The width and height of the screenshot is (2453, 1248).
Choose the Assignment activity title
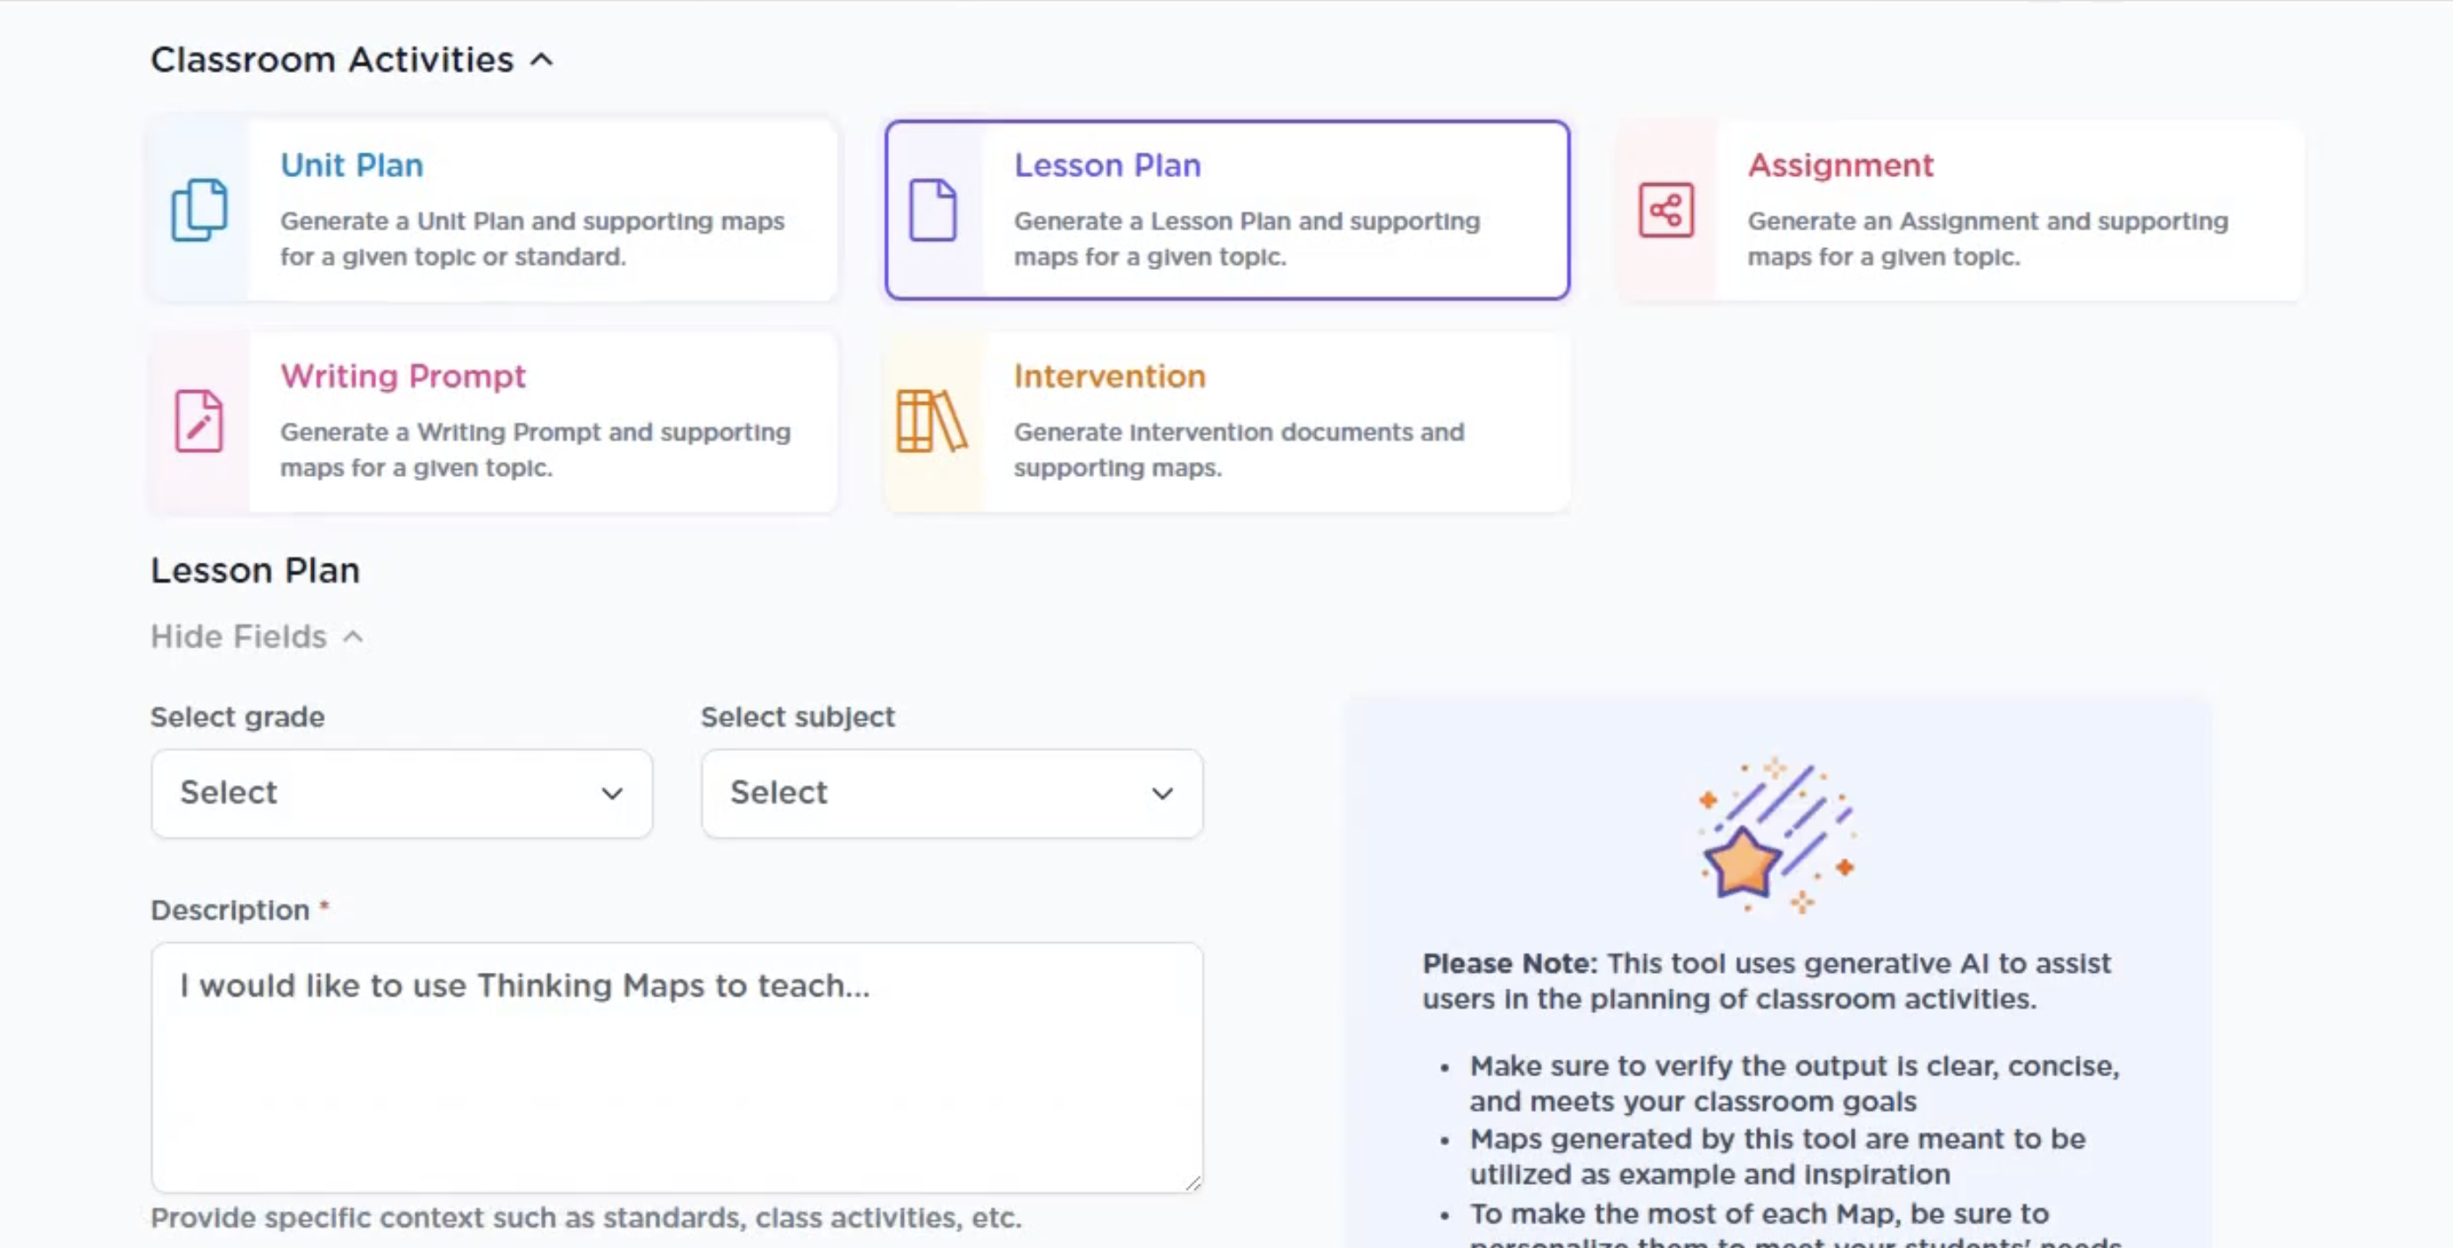[1839, 165]
